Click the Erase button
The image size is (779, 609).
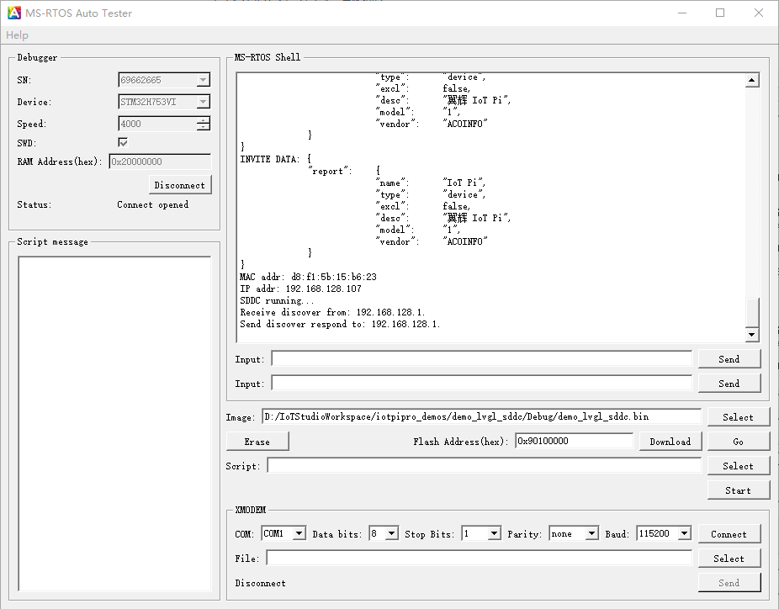257,442
